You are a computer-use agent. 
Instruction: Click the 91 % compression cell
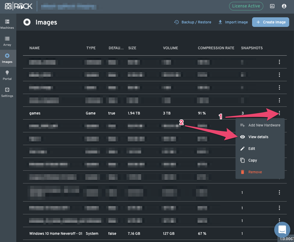point(202,113)
